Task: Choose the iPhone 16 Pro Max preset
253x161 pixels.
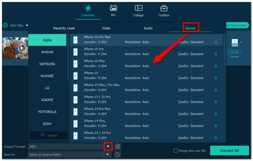Action: (x=146, y=40)
